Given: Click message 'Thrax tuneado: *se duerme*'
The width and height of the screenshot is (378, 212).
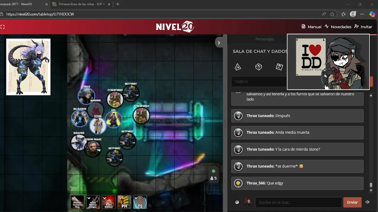Looking at the screenshot, I should [297, 166].
